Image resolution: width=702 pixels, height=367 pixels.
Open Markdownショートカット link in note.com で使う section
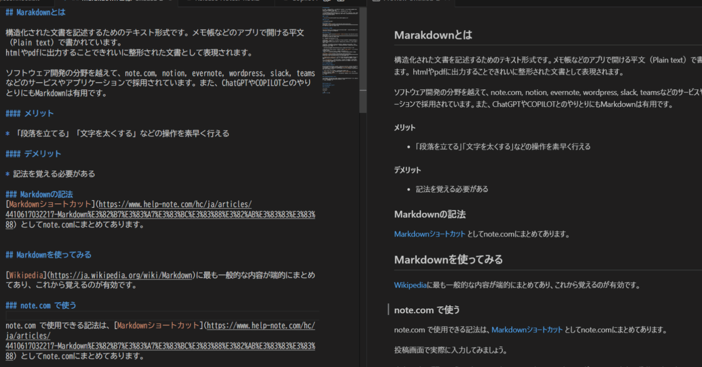coord(526,329)
